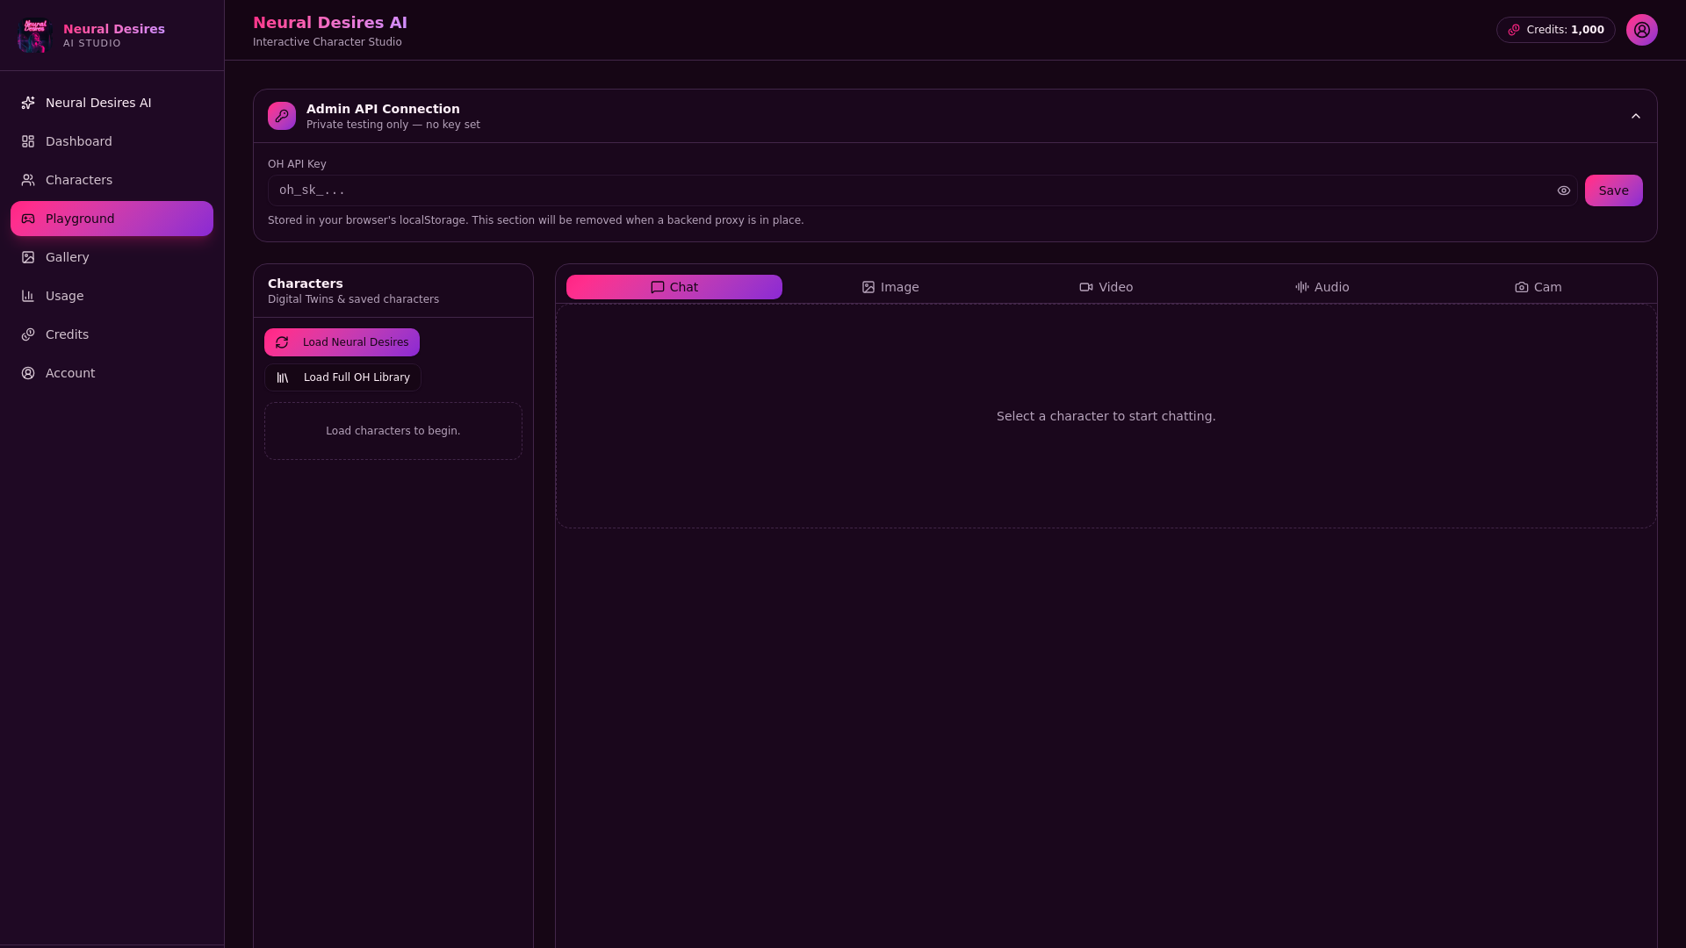The height and width of the screenshot is (948, 1686).
Task: Collapse the Admin API Connection panel
Action: pos(1636,116)
